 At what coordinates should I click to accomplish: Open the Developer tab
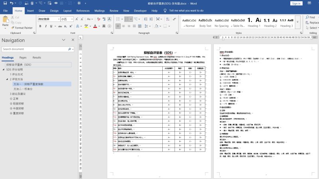point(140,11)
